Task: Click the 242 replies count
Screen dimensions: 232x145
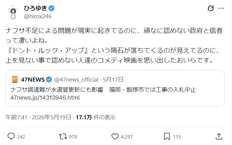Action: 21,137
